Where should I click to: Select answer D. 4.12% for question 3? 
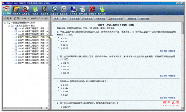(58, 95)
